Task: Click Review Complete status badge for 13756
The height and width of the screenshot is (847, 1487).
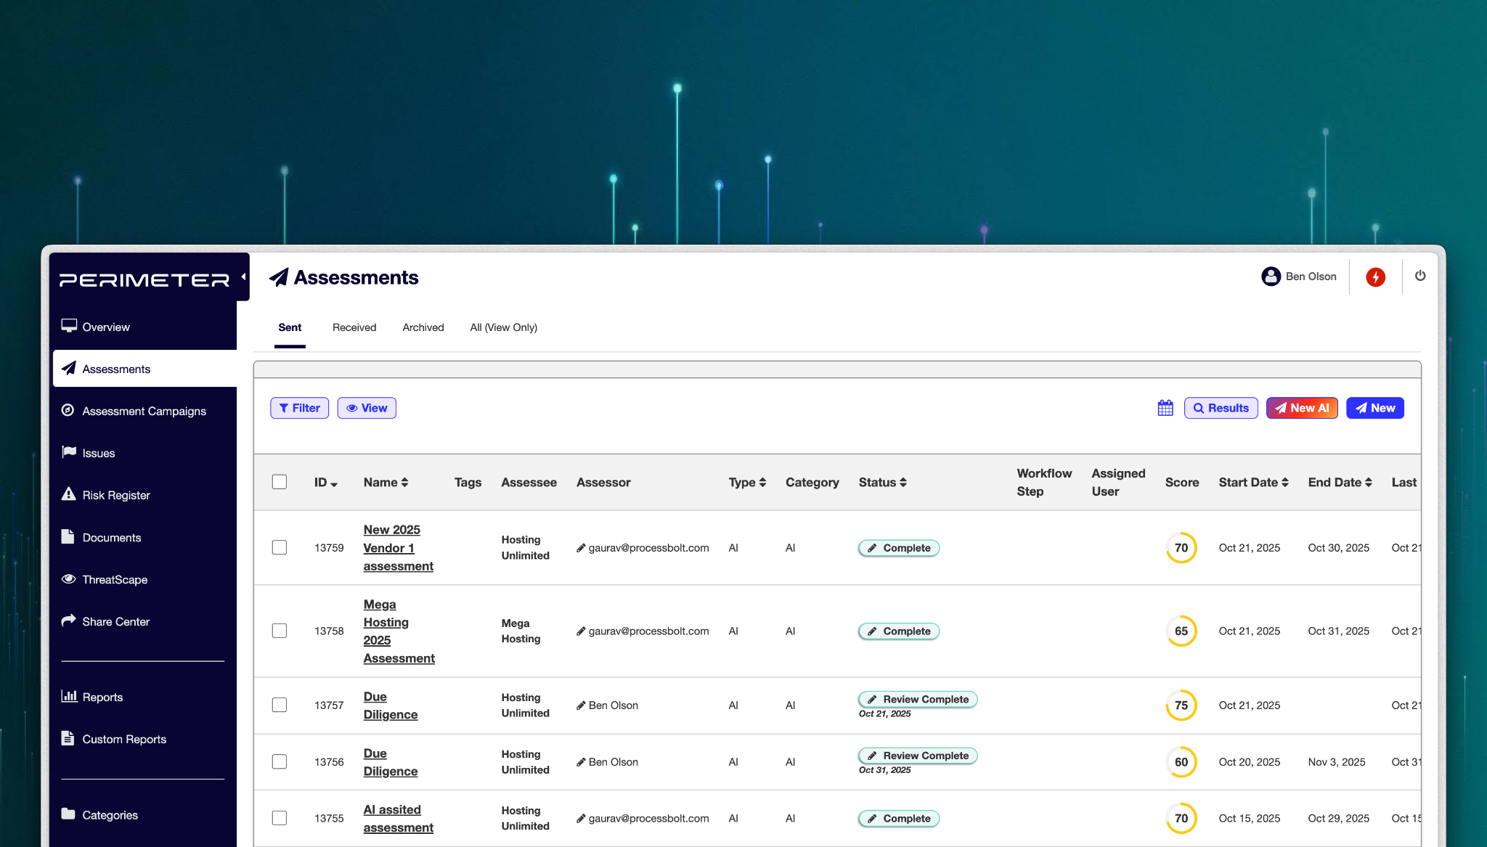Action: [x=918, y=756]
